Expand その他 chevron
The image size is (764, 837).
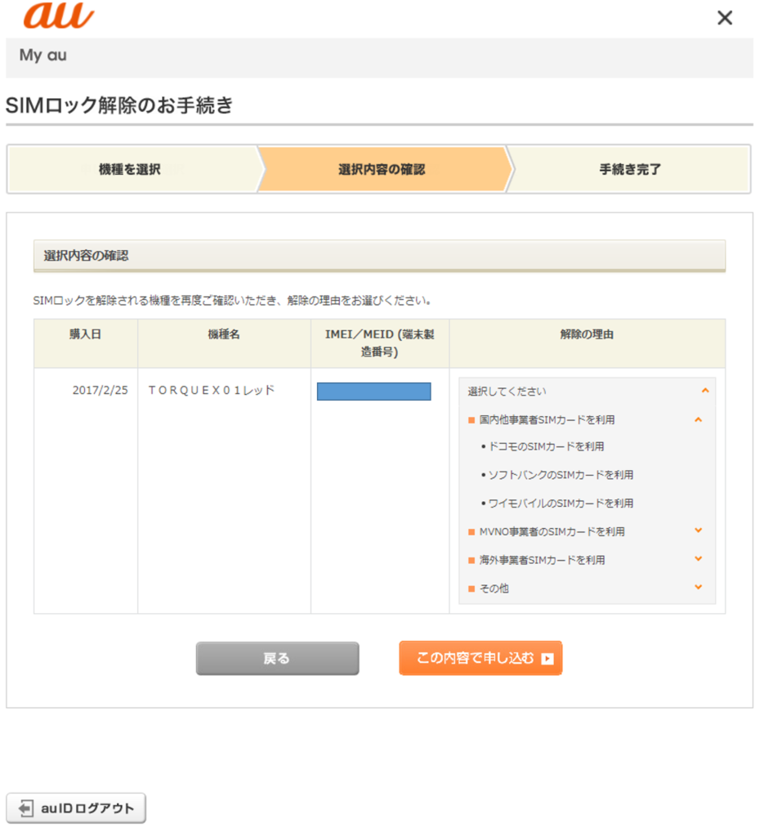click(698, 587)
